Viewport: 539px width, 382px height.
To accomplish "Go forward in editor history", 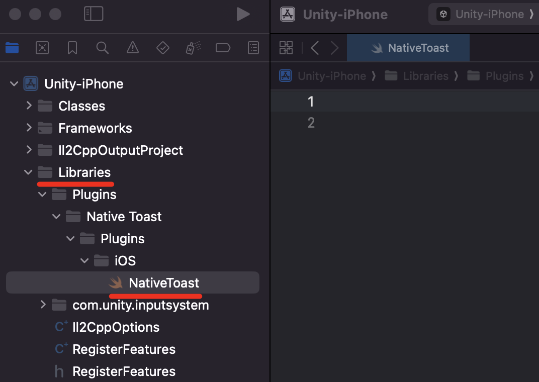I will tap(334, 48).
